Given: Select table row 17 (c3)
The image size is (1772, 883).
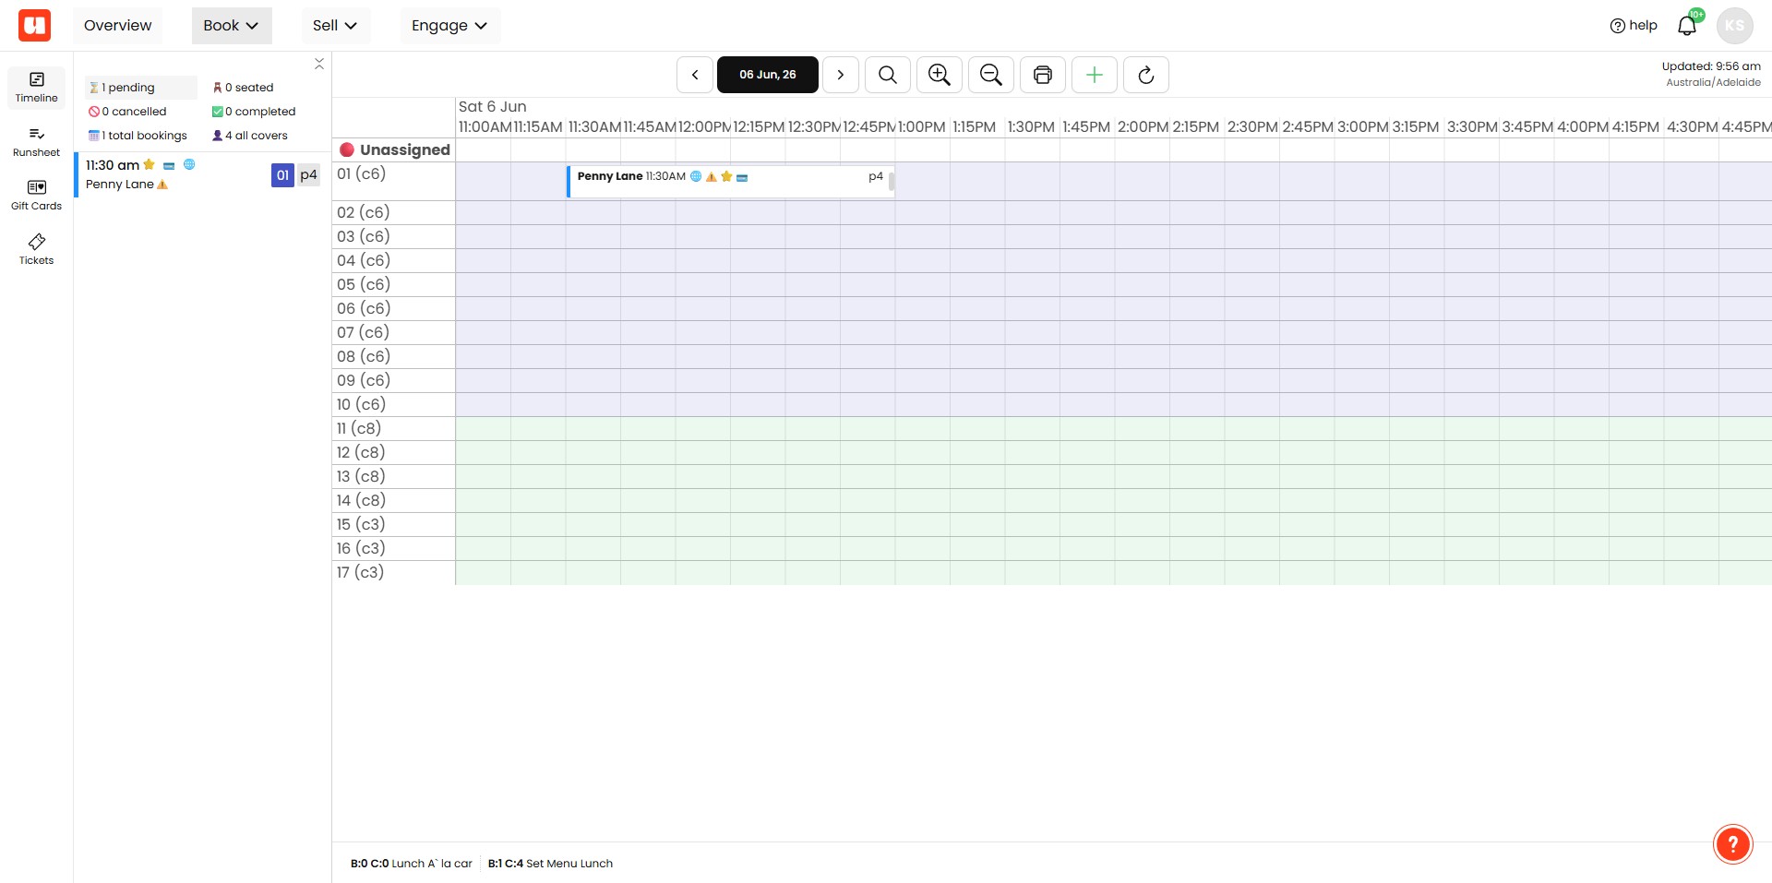Looking at the screenshot, I should [394, 572].
